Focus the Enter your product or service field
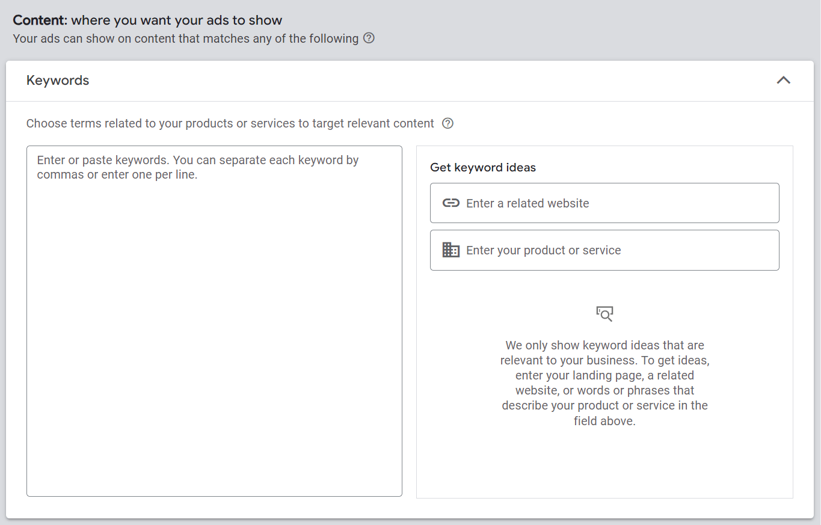 coord(604,250)
